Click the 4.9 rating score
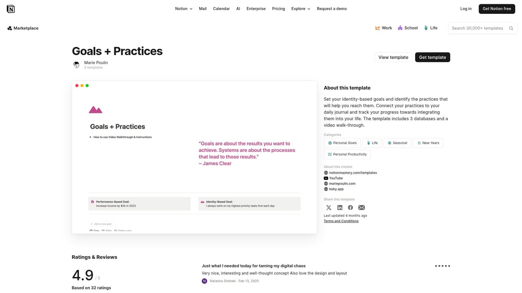The width and height of the screenshot is (522, 293). point(83,275)
